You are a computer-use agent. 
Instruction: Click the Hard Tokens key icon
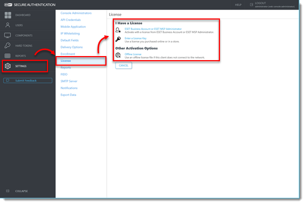[8, 45]
